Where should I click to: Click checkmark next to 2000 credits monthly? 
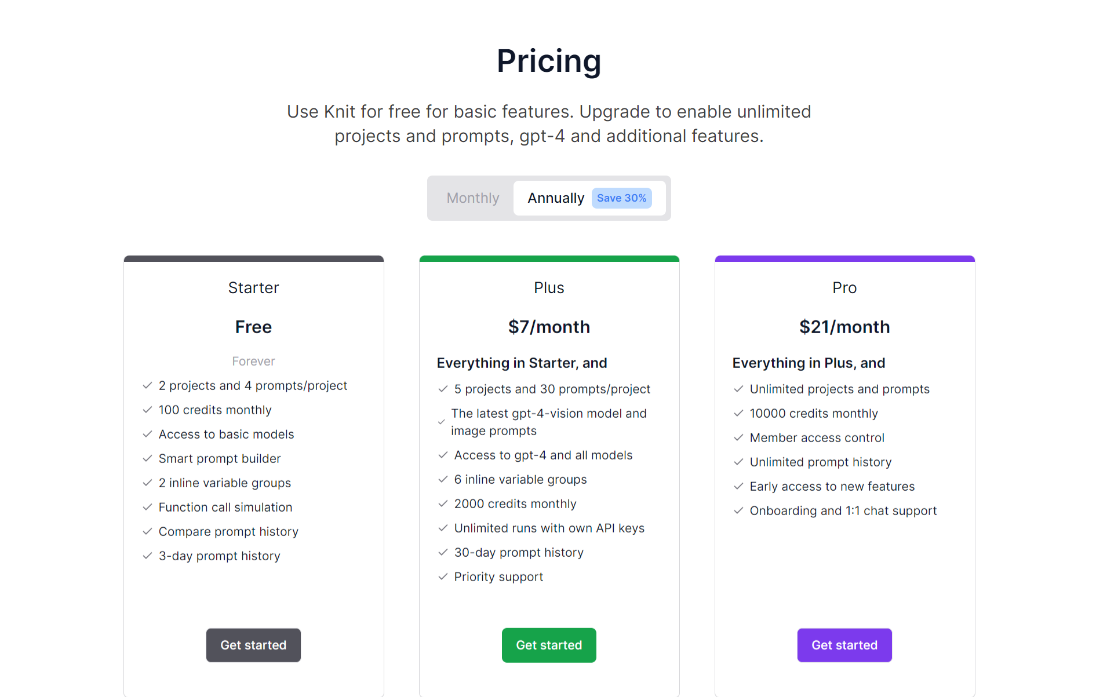pyautogui.click(x=443, y=503)
